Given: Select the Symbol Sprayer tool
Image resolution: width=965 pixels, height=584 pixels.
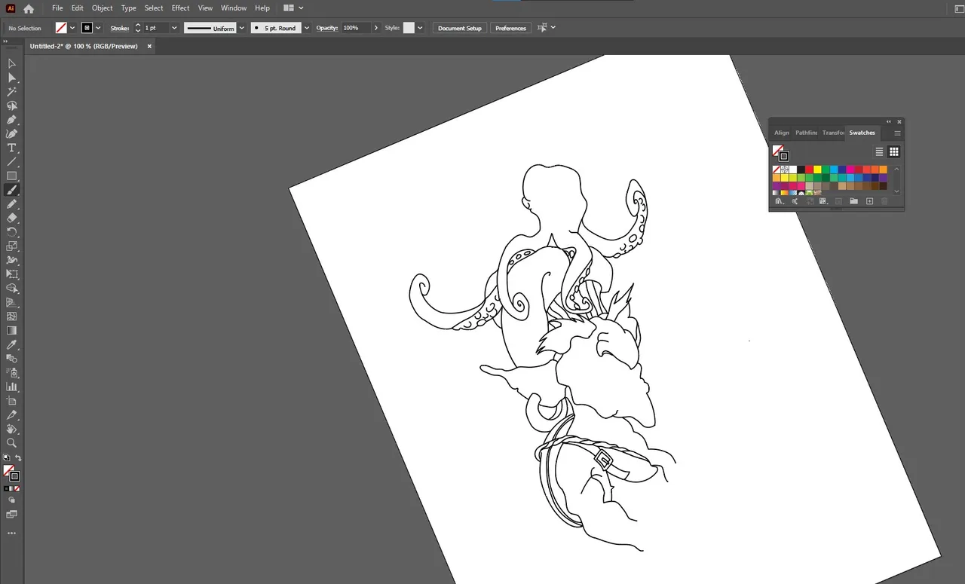Looking at the screenshot, I should click(12, 372).
